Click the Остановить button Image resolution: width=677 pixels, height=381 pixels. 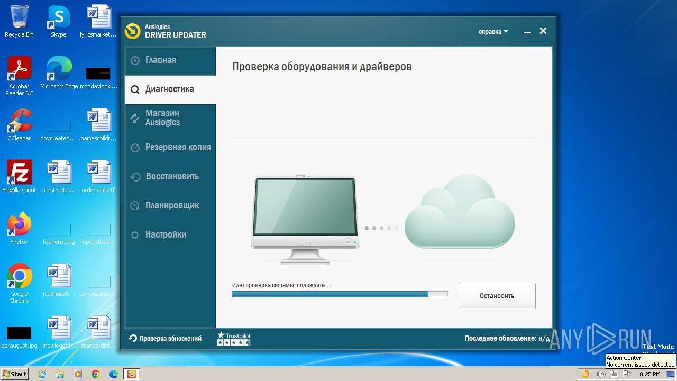pyautogui.click(x=497, y=296)
